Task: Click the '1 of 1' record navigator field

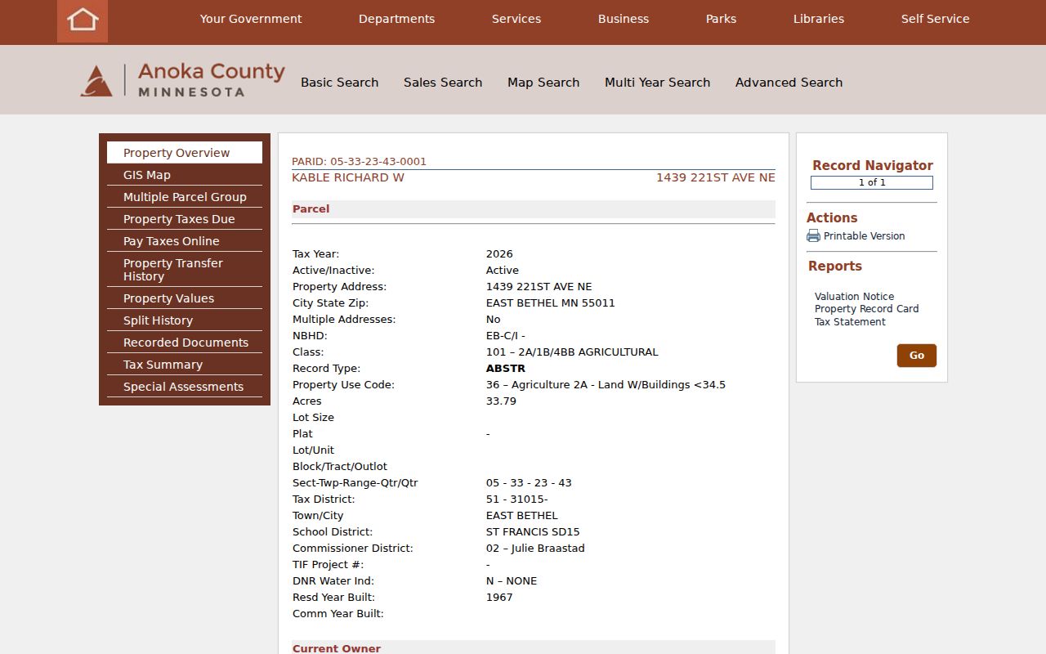Action: pos(872,183)
